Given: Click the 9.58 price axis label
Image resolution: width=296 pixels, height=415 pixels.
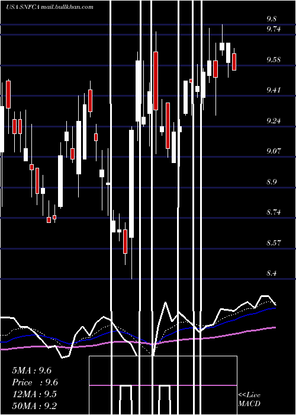Looking at the screenshot, I should [274, 59].
